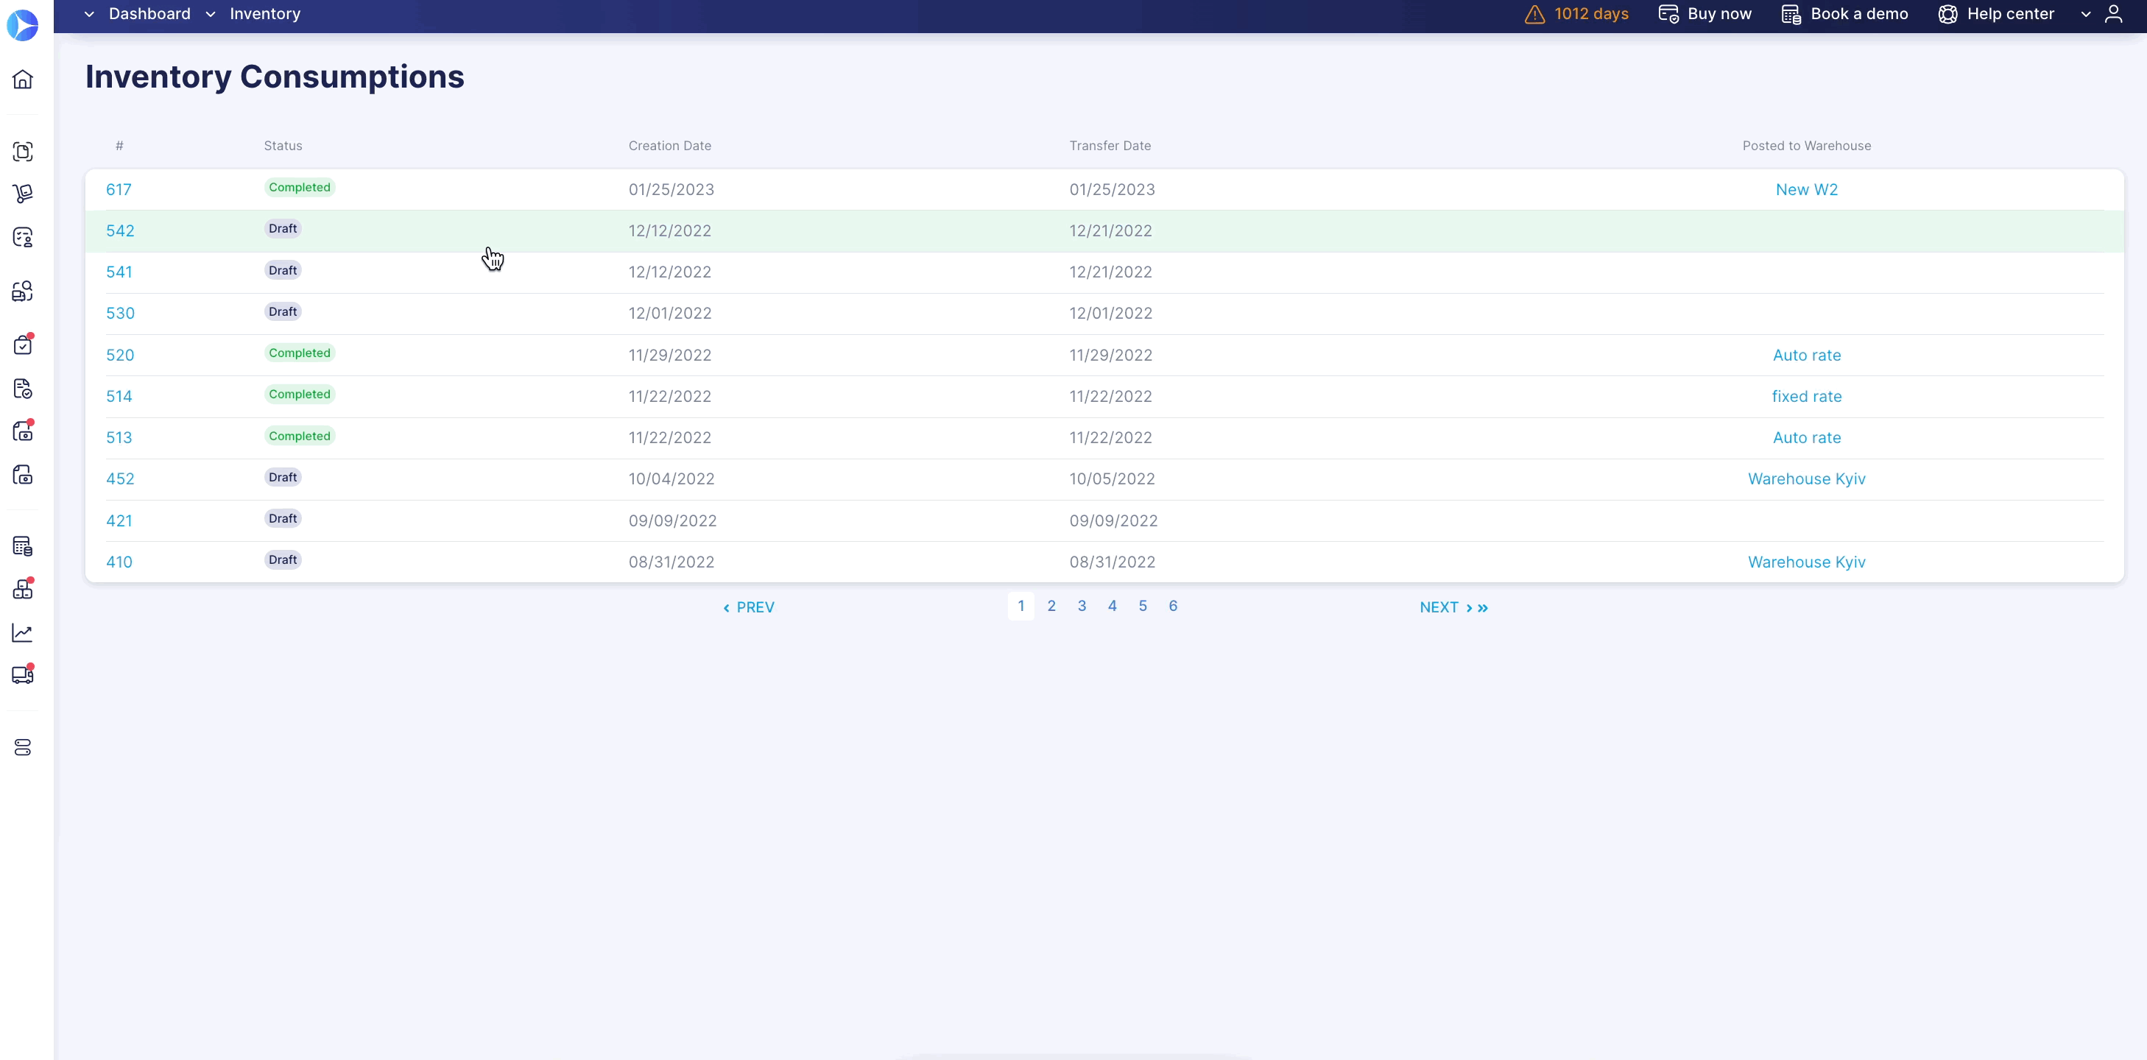Click Buy now text

pyautogui.click(x=1719, y=14)
